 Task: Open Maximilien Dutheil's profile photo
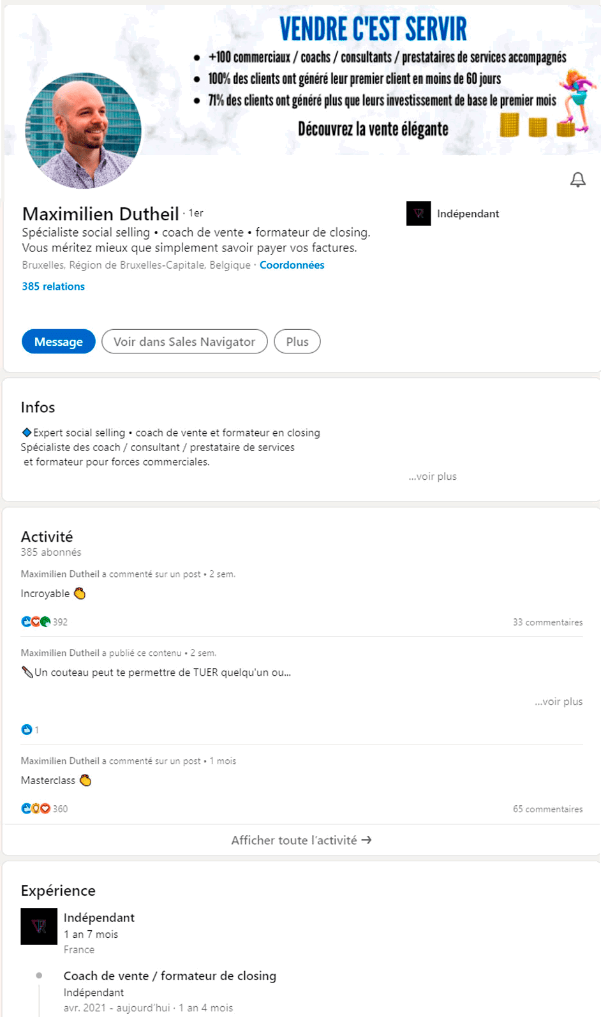pyautogui.click(x=83, y=131)
